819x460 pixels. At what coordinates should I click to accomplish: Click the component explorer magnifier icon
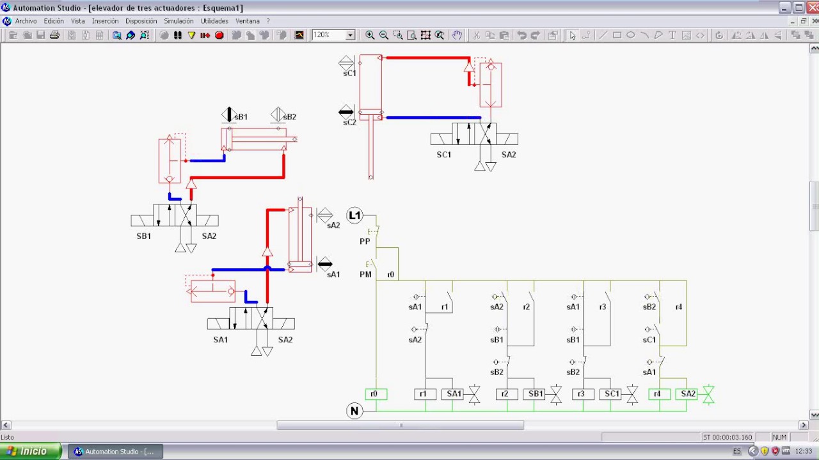[x=117, y=35]
